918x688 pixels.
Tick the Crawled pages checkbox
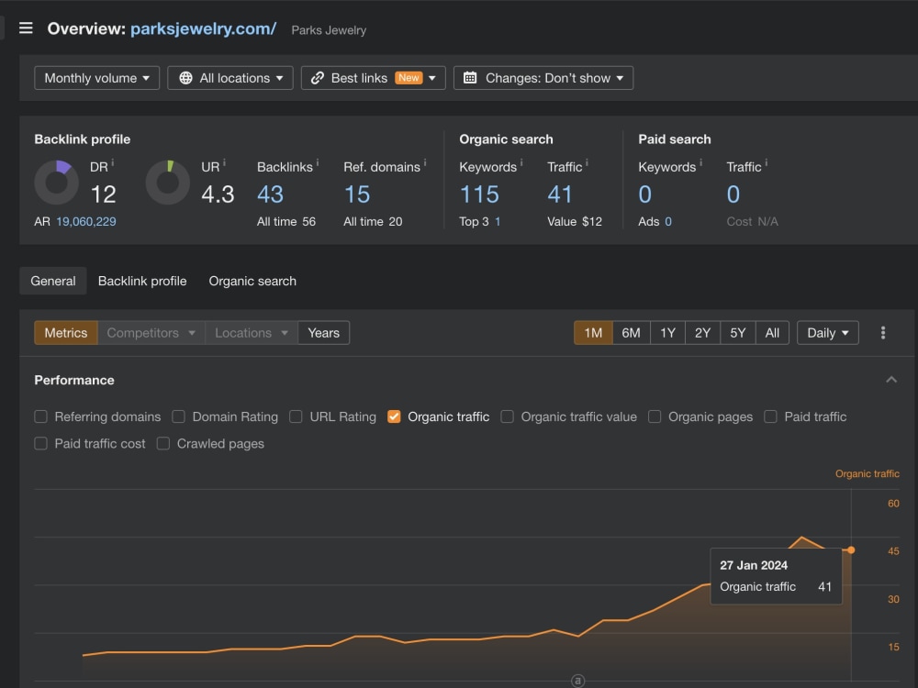click(163, 443)
